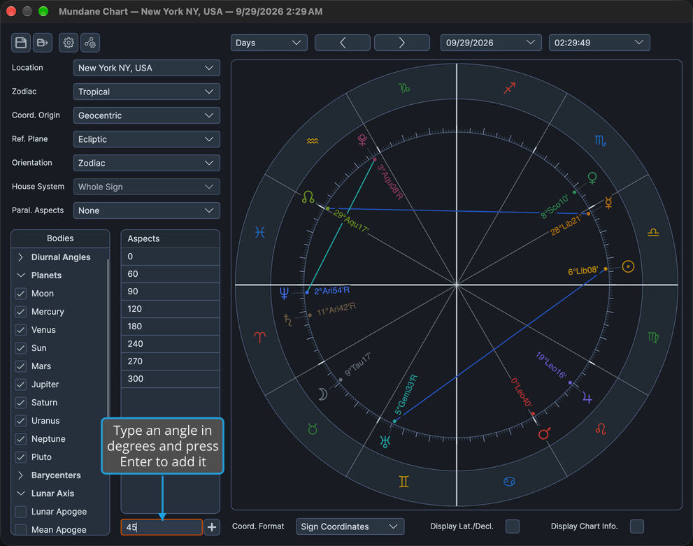Select the Sun glyph on the chart
The width and height of the screenshot is (693, 546).
[628, 266]
